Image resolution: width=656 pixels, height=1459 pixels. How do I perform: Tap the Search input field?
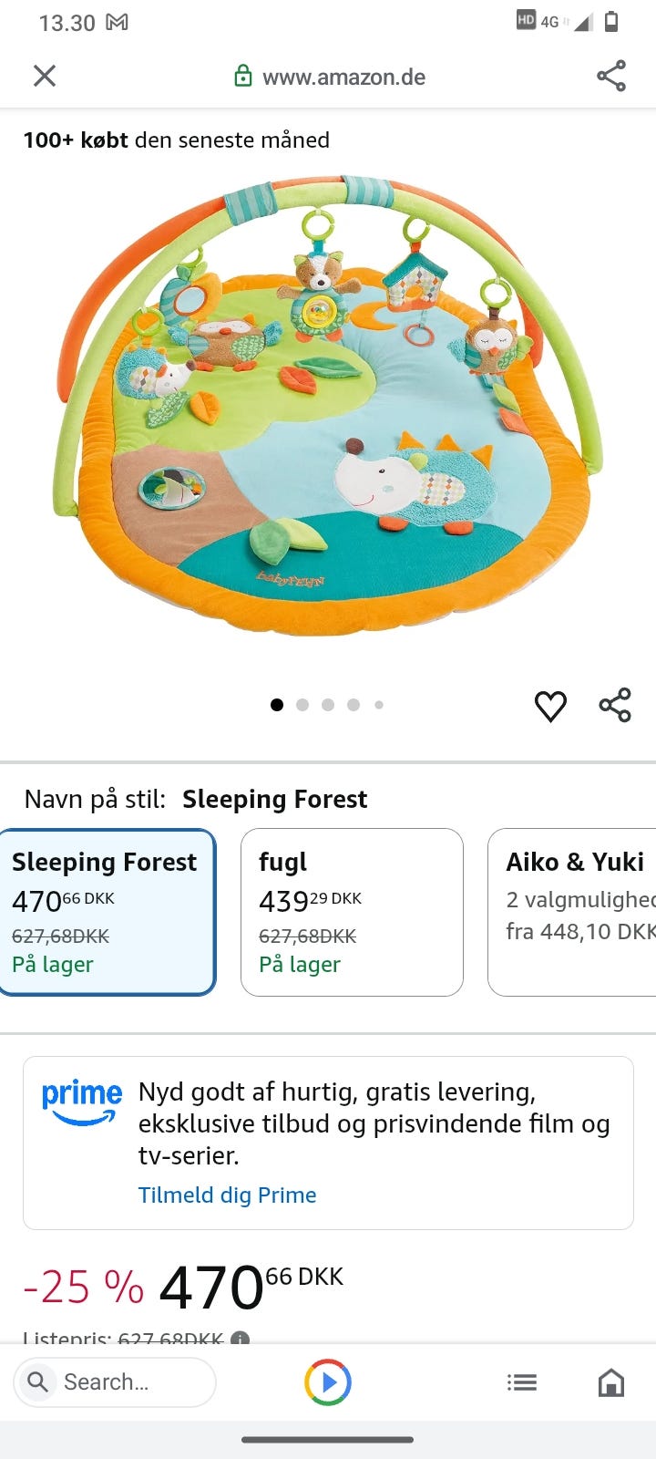(x=115, y=1382)
